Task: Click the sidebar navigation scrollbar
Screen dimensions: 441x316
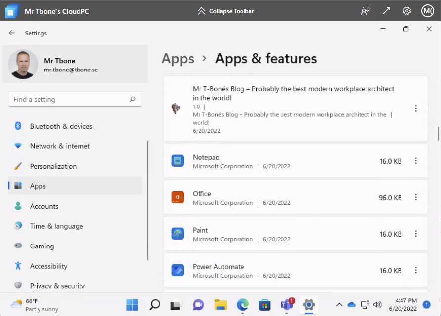Action: point(147,201)
